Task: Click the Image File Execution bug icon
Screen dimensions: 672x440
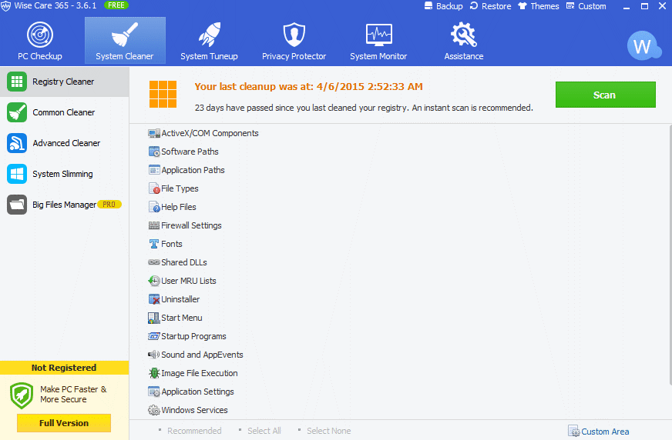Action: pyautogui.click(x=154, y=373)
